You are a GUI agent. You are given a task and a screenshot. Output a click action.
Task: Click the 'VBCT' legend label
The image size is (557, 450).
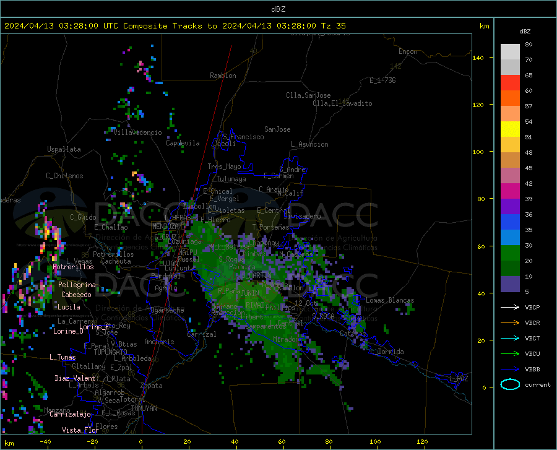click(532, 338)
